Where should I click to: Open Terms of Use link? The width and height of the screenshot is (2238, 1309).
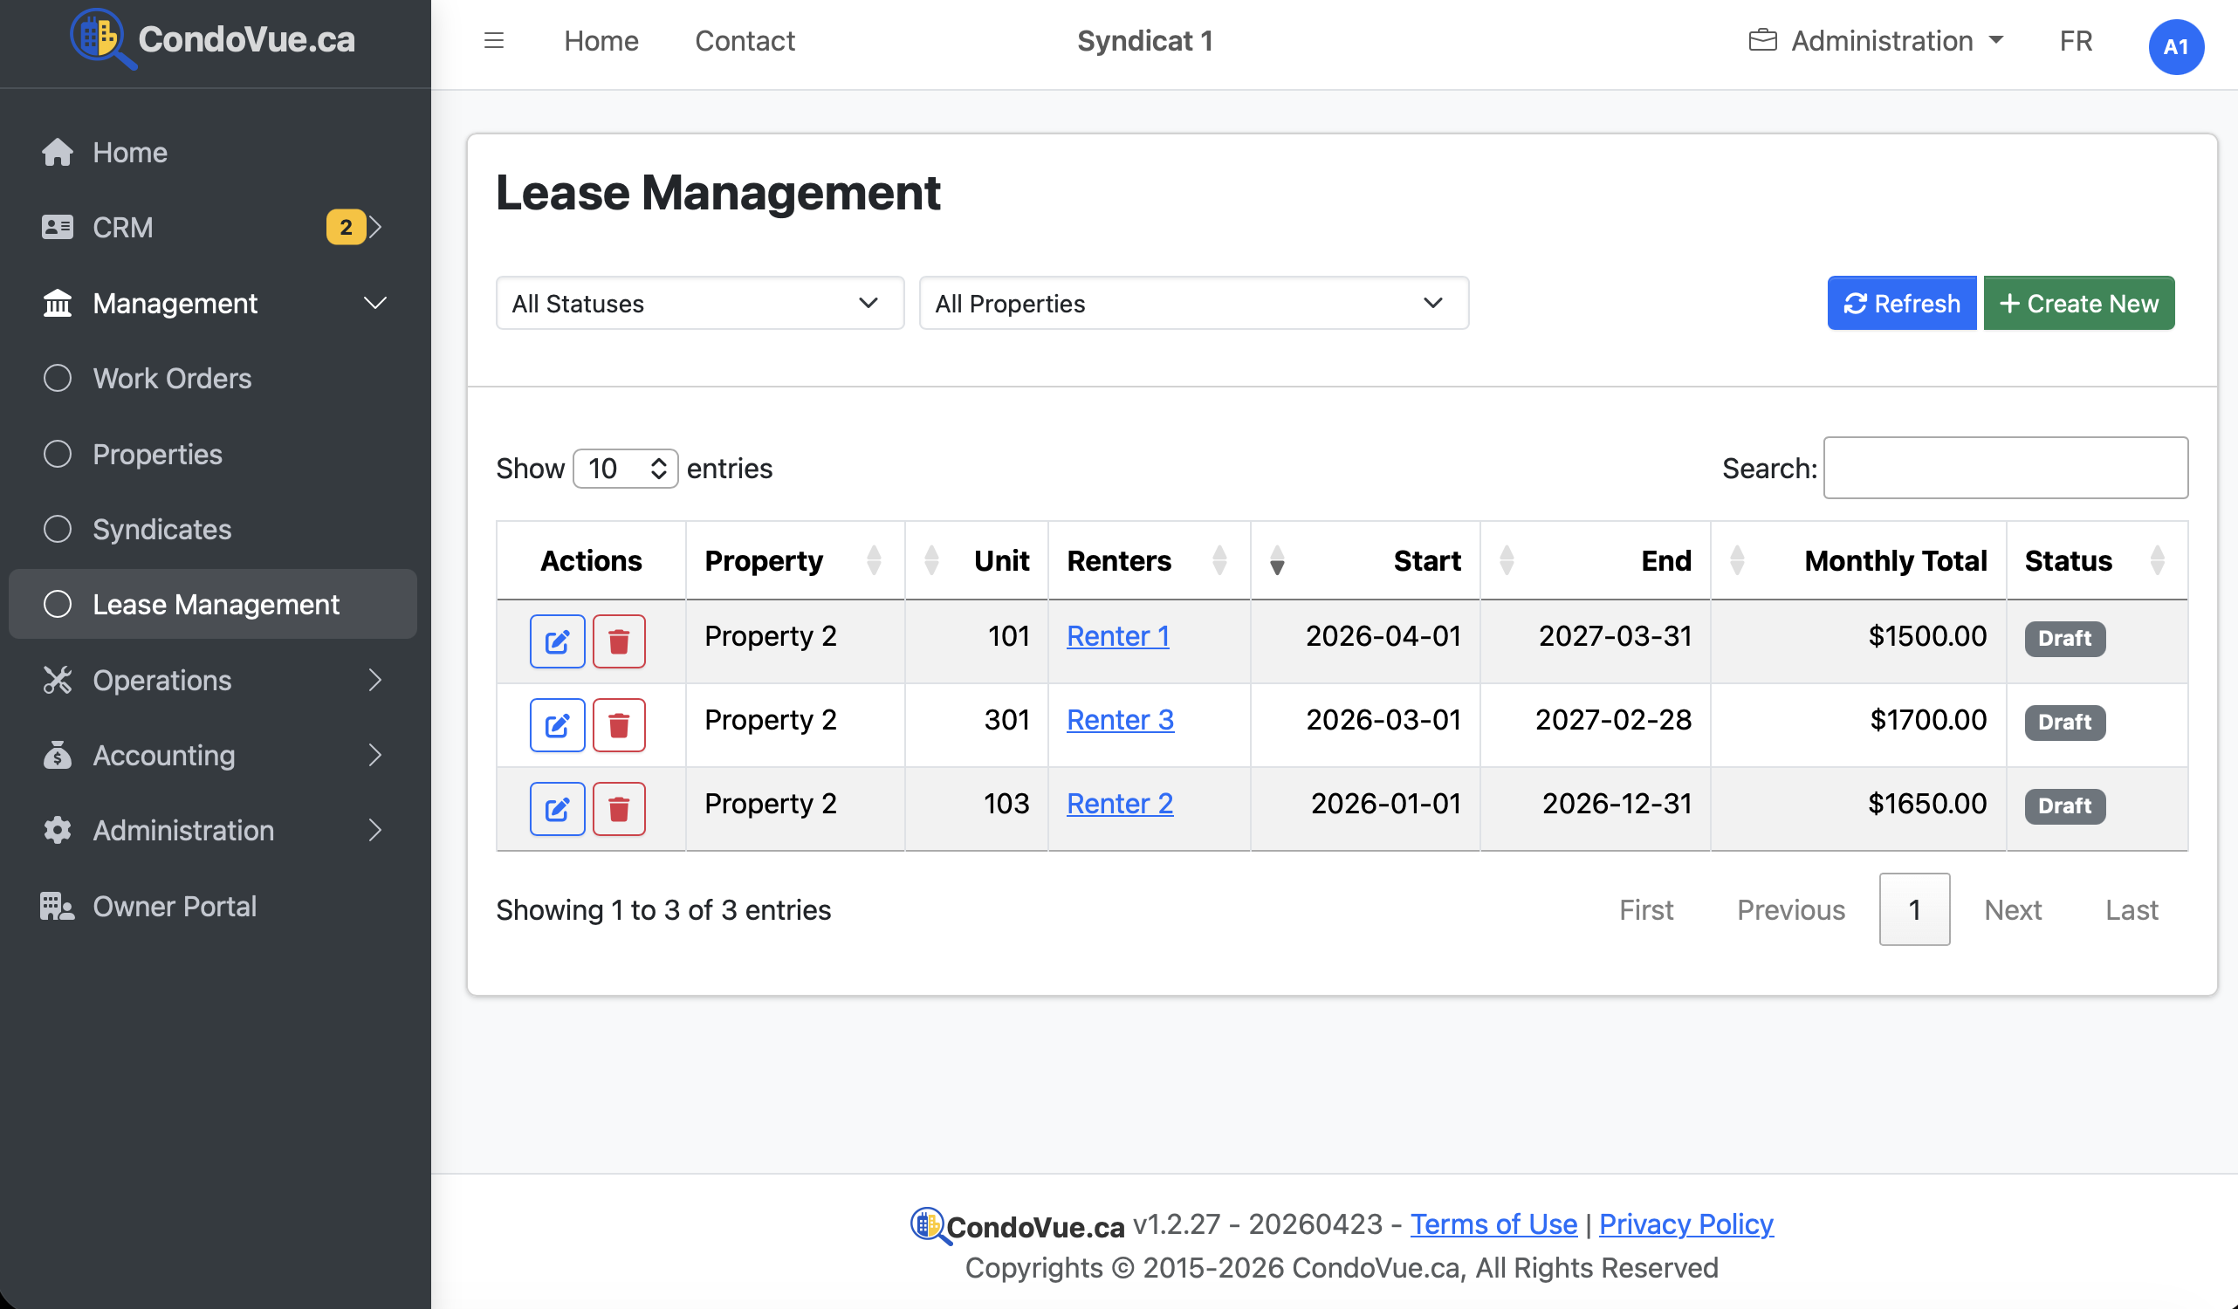tap(1493, 1223)
